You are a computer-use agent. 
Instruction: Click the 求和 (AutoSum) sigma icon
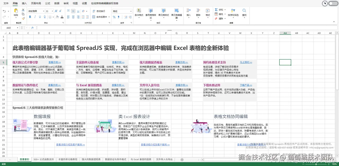pos(216,10)
